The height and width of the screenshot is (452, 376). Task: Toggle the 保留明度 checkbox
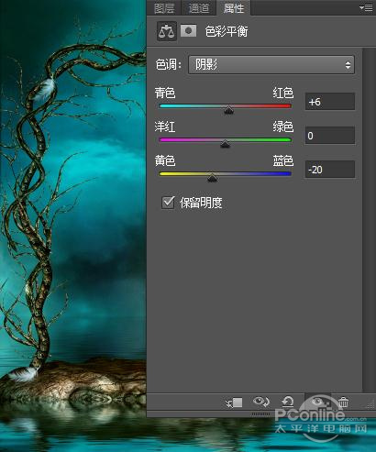coord(168,203)
